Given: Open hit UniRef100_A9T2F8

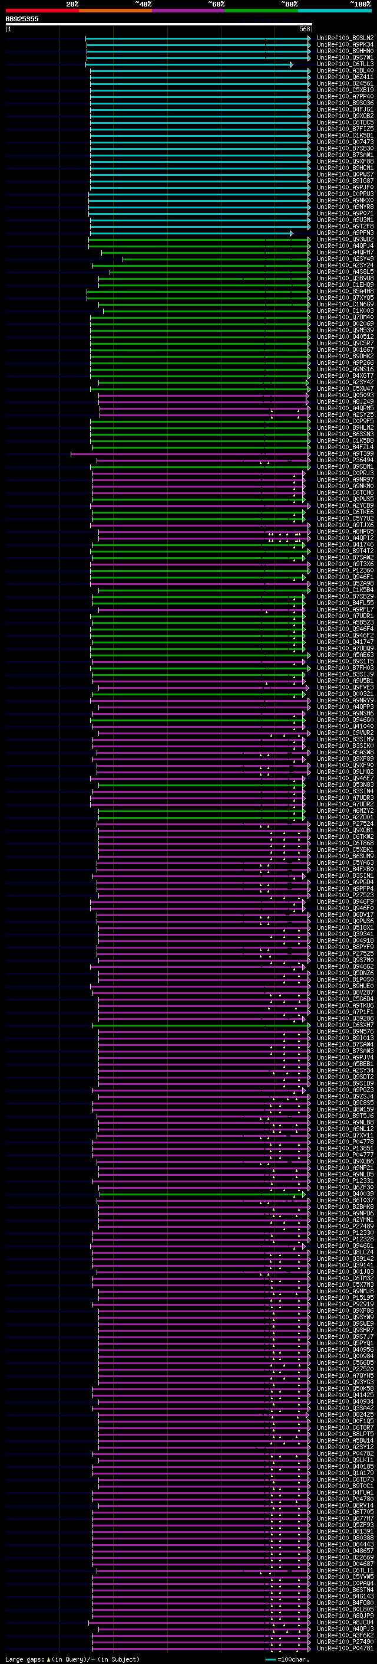Looking at the screenshot, I should click(x=345, y=226).
